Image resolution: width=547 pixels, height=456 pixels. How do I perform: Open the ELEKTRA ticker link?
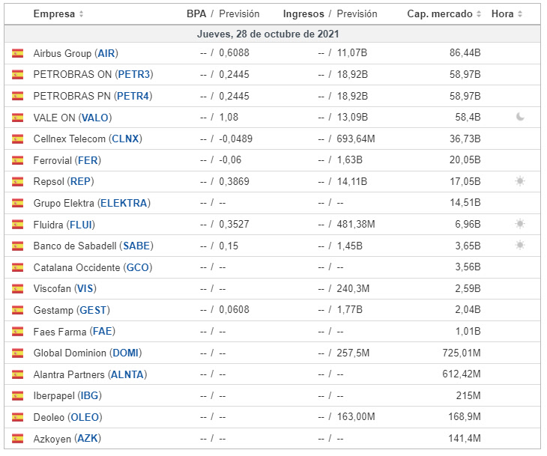tap(124, 203)
